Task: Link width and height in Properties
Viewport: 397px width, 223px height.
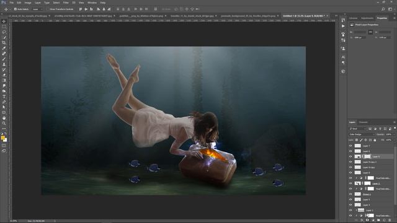Action: pyautogui.click(x=370, y=32)
